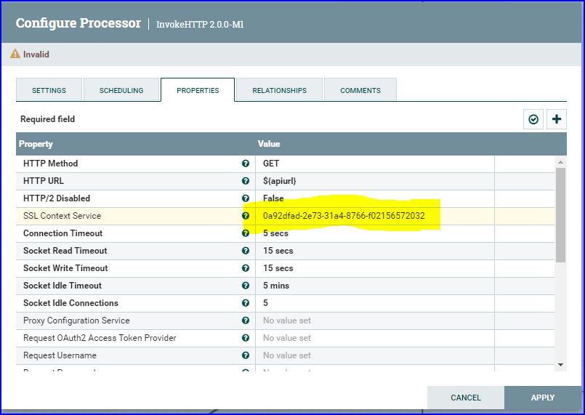Switch to the SETTINGS tab

49,90
